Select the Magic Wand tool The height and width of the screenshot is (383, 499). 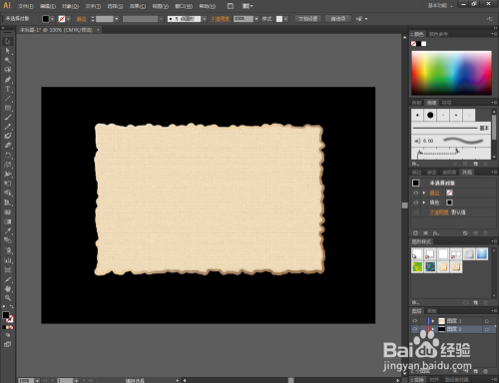(8, 60)
